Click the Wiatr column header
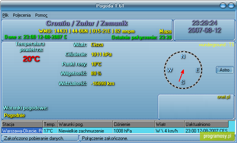This screenshot has width=237, height=143. pyautogui.click(x=169, y=124)
